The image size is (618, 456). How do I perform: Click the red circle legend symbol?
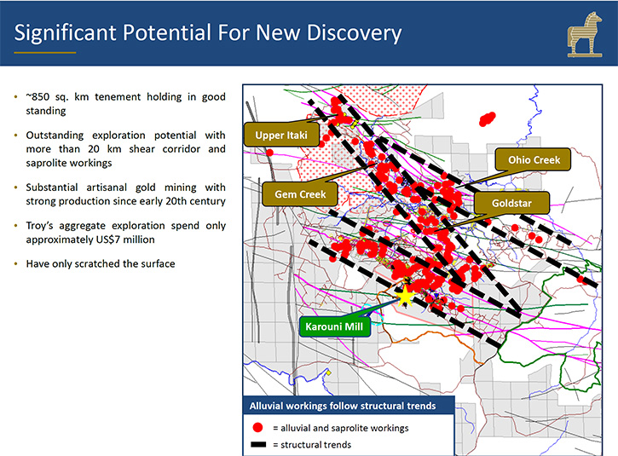pos(257,428)
